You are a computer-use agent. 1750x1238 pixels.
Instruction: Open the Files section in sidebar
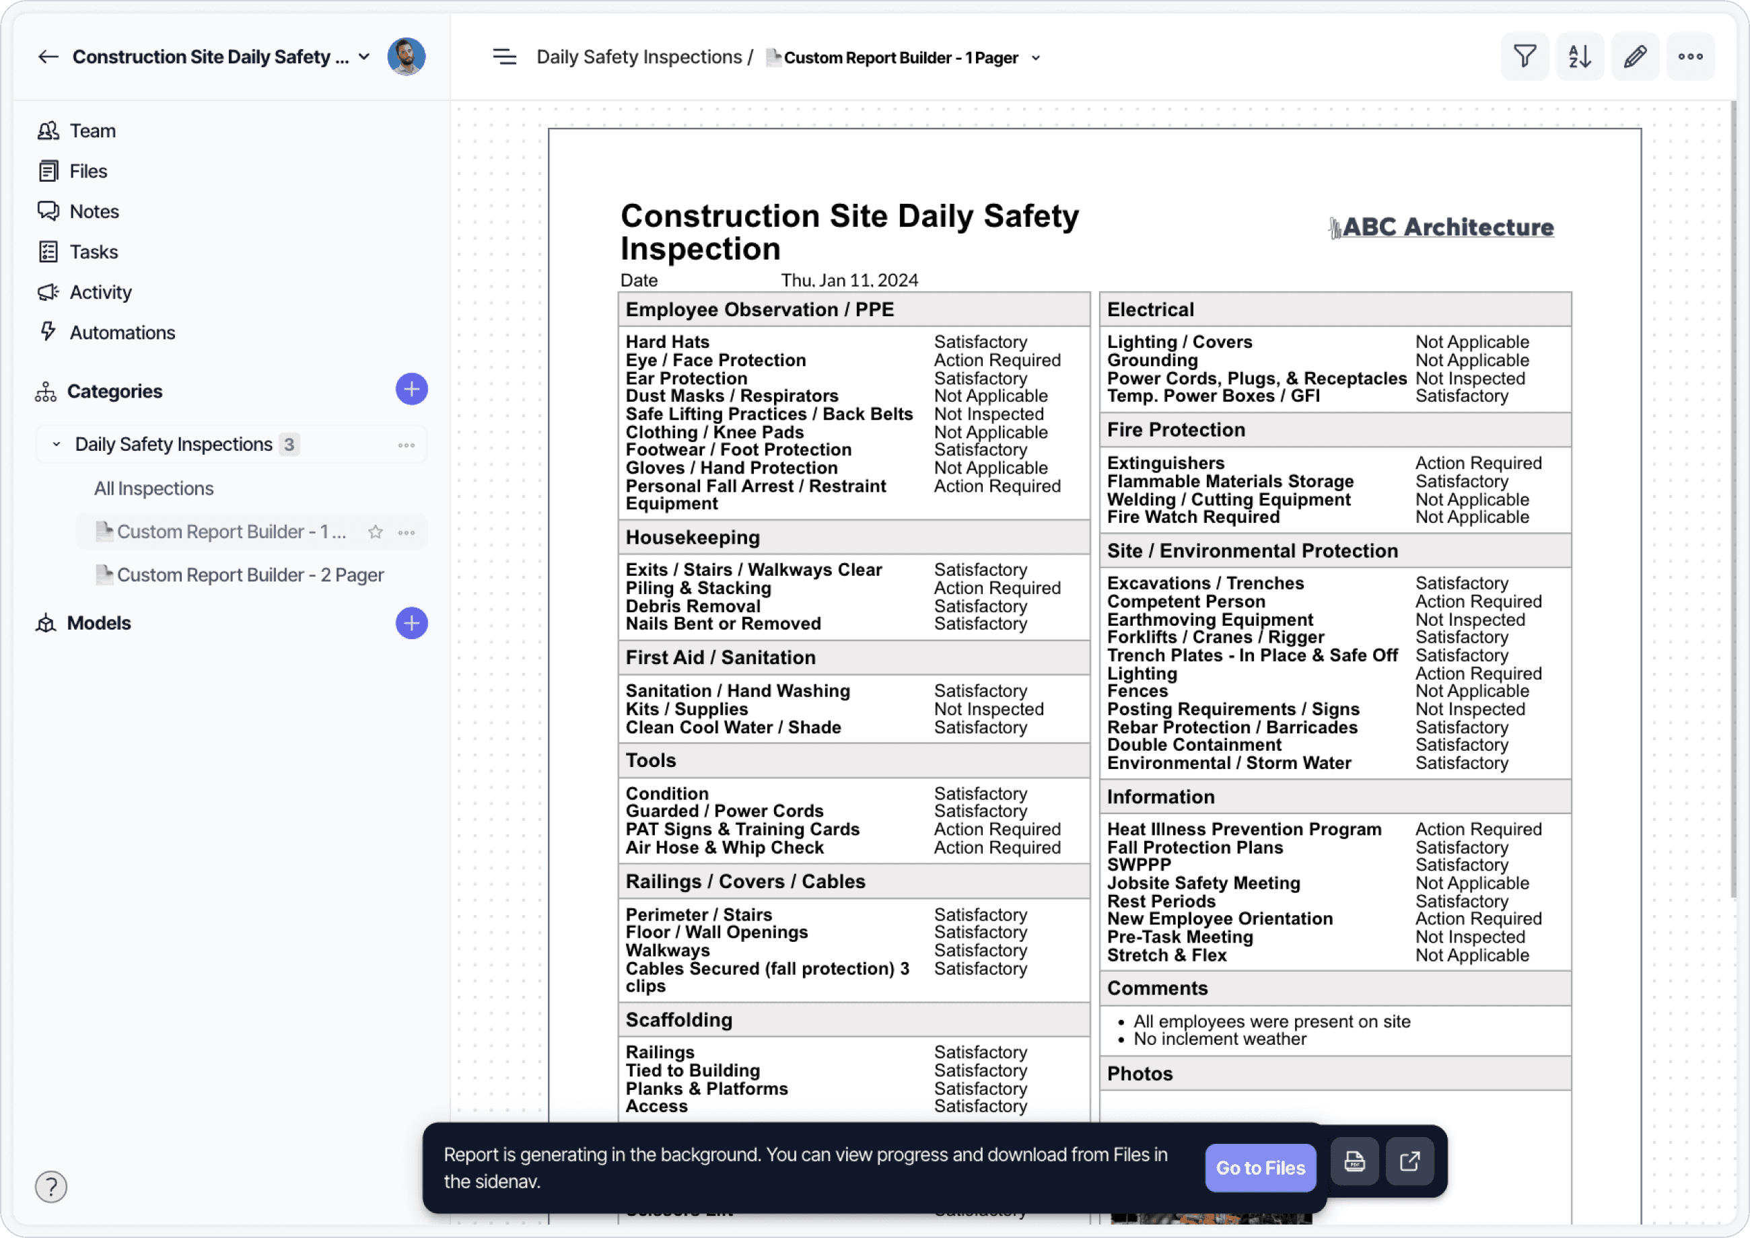click(x=87, y=172)
